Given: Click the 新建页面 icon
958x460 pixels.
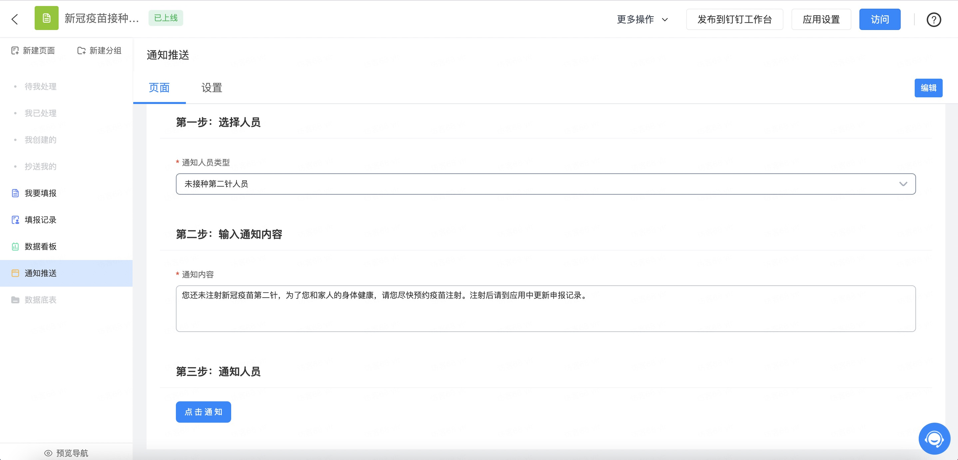Looking at the screenshot, I should coord(15,51).
